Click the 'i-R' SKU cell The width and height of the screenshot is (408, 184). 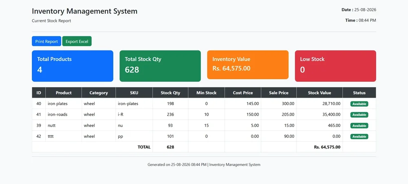click(x=134, y=114)
